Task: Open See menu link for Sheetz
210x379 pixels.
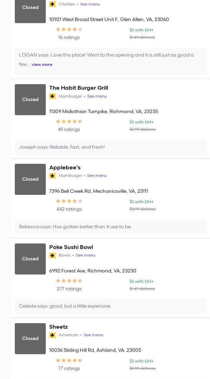Action: pyautogui.click(x=93, y=335)
